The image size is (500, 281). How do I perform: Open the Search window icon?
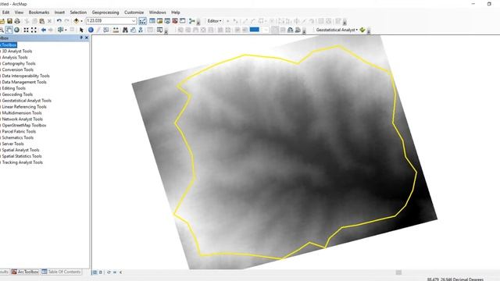[167, 21]
